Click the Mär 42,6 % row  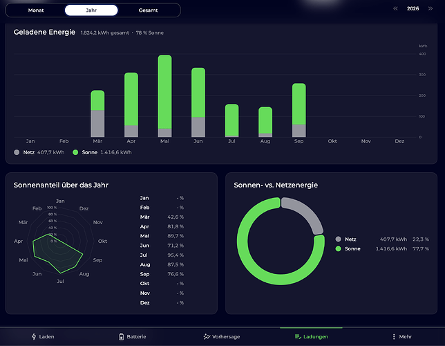click(x=162, y=217)
